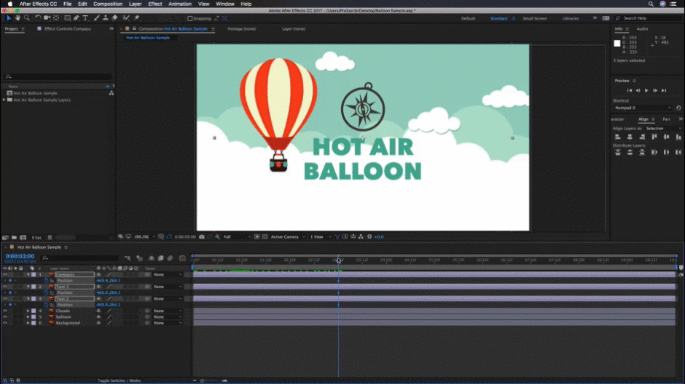Select the Pen tool

click(77, 18)
